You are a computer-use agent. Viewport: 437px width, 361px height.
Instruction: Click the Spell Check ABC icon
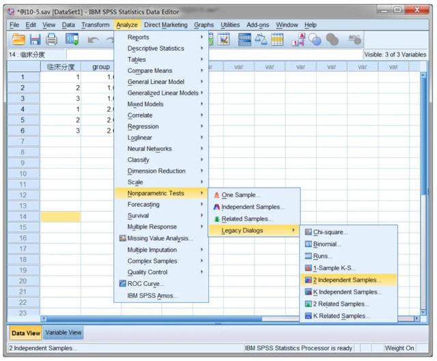pos(354,40)
